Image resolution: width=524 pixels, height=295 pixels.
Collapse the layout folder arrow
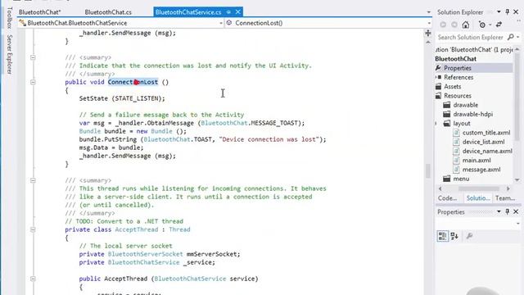click(x=436, y=124)
